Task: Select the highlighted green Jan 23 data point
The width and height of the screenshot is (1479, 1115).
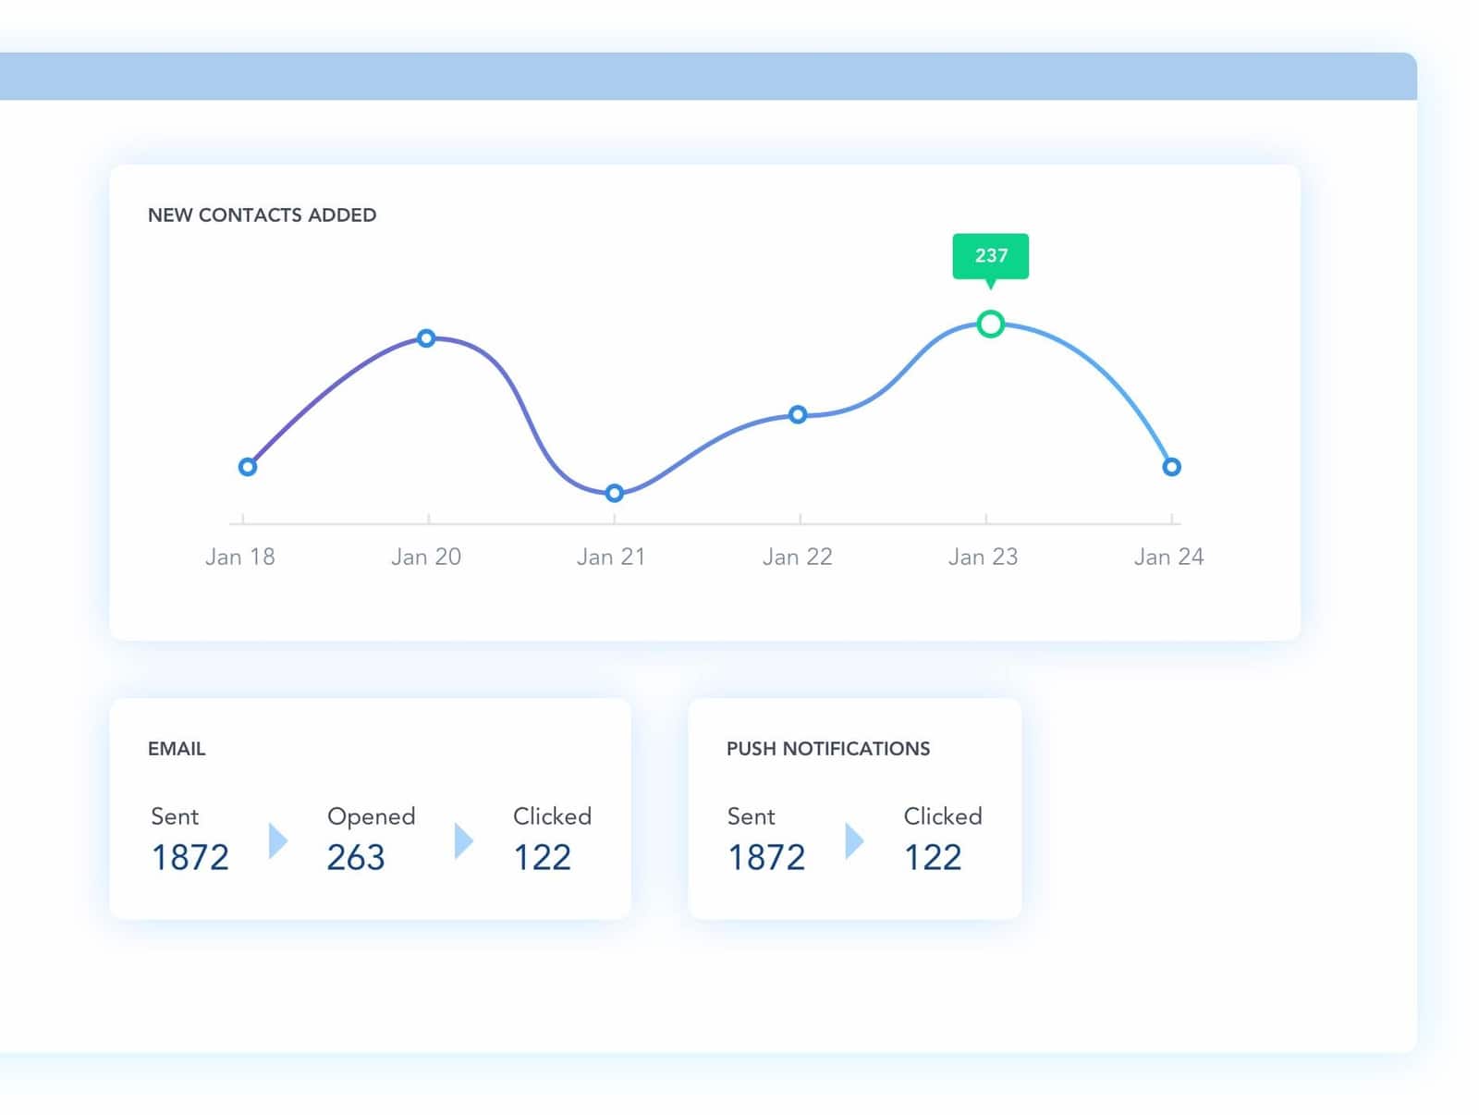Action: coord(991,325)
